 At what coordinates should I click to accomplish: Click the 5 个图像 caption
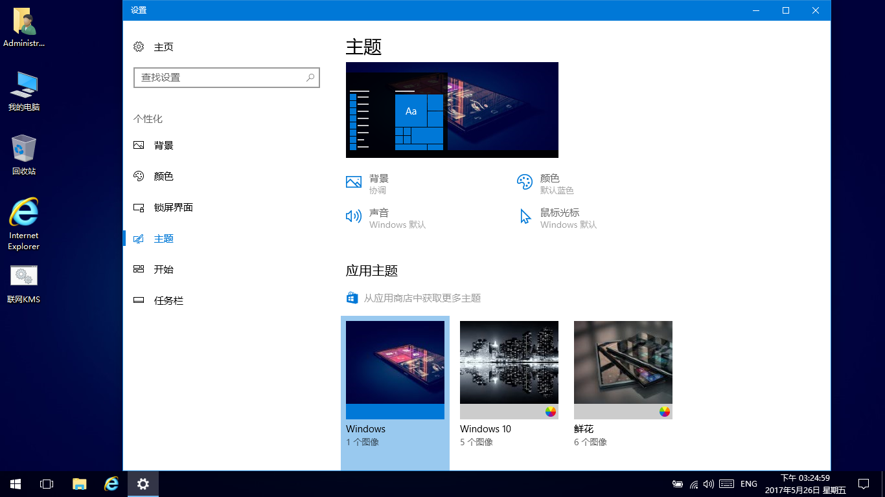pos(476,442)
